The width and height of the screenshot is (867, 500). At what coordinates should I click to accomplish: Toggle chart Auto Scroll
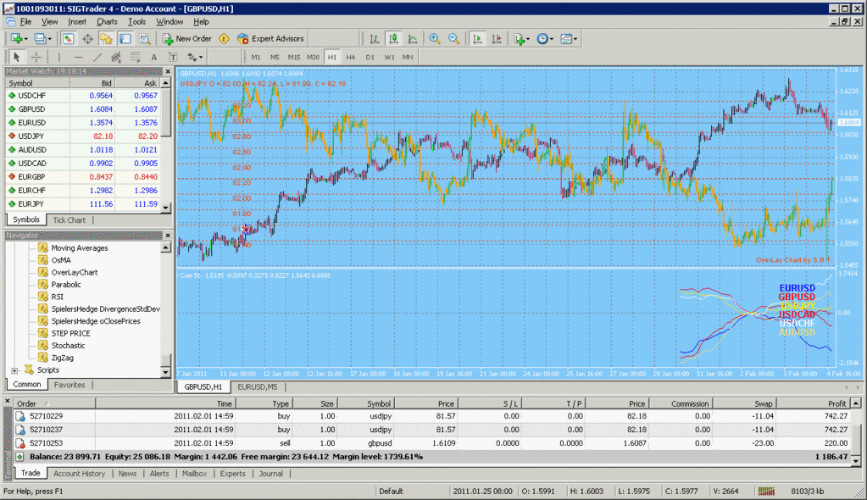[x=477, y=39]
